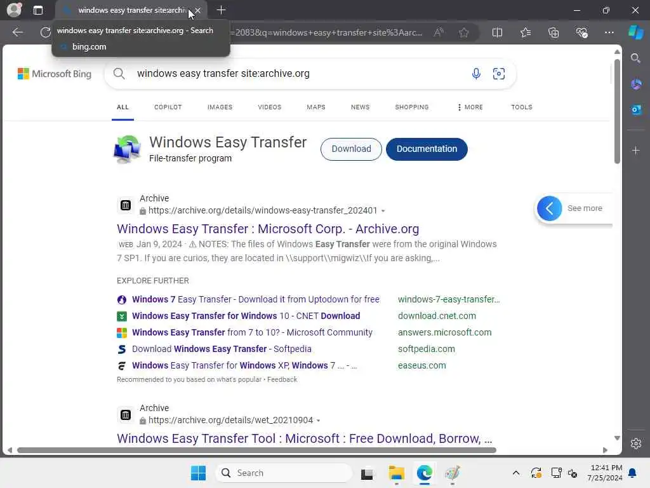The height and width of the screenshot is (488, 650).
Task: Open the Paint app in taskbar
Action: 452,473
